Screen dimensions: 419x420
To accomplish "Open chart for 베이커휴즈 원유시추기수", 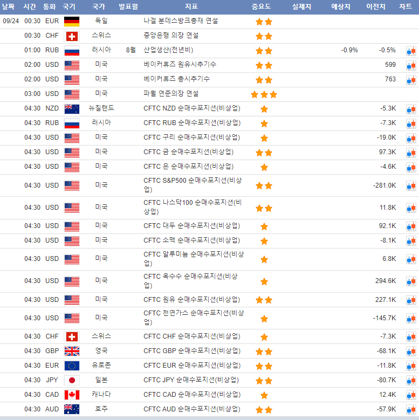I will 411,65.
